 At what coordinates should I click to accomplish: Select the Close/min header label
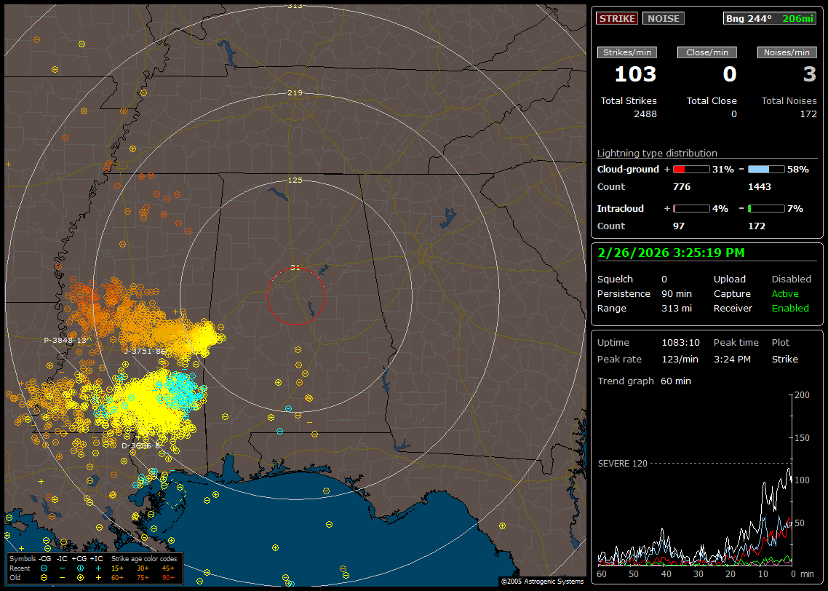coord(707,52)
